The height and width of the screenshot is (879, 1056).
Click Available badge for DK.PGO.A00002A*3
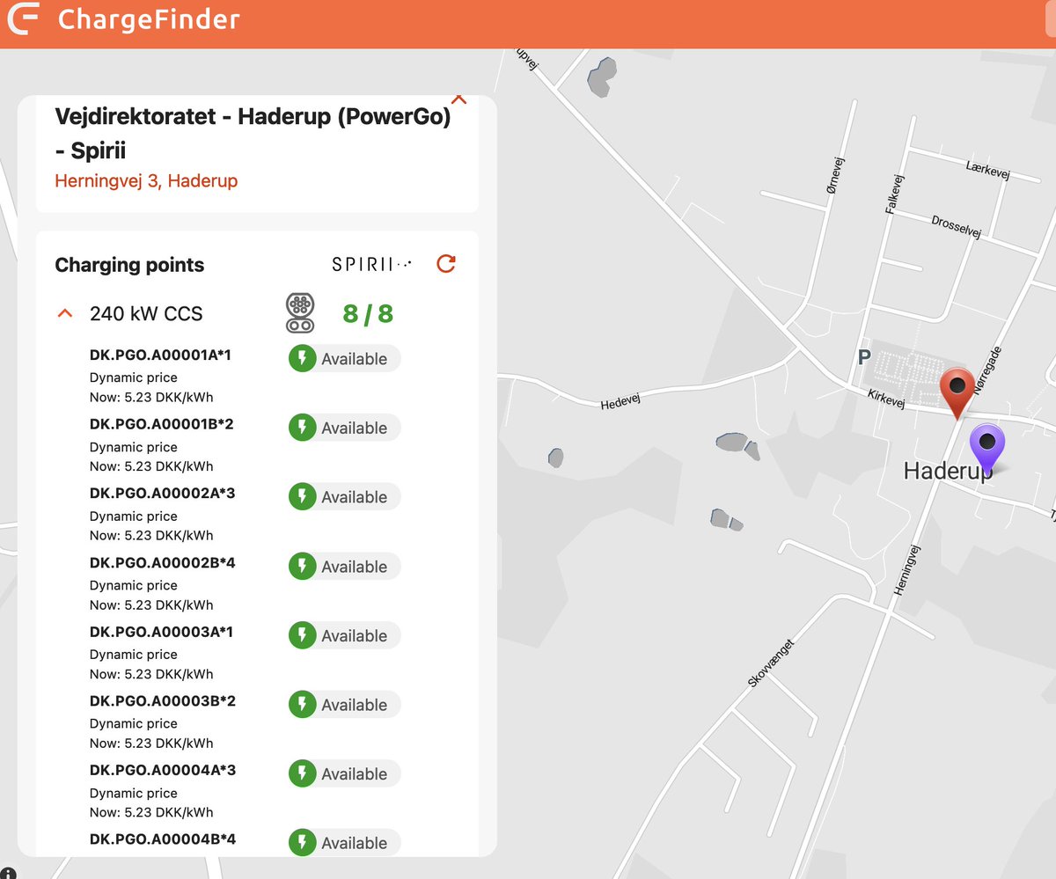click(344, 497)
